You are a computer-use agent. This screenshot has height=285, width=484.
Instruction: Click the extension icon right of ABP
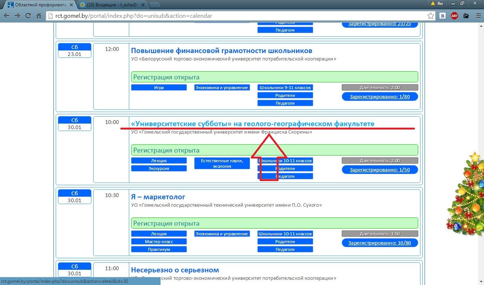click(466, 16)
